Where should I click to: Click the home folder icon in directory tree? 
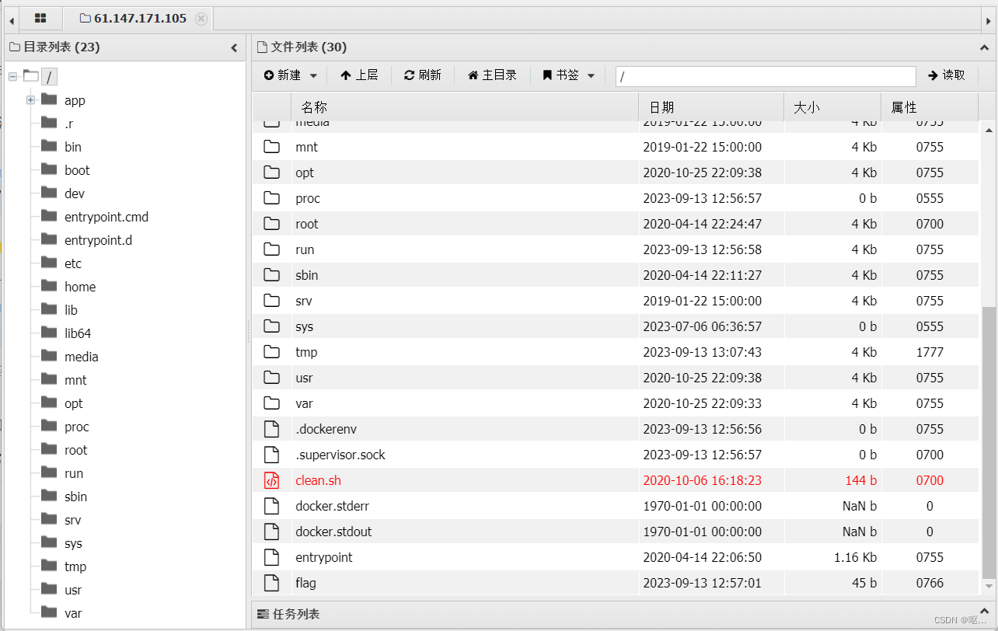click(50, 286)
